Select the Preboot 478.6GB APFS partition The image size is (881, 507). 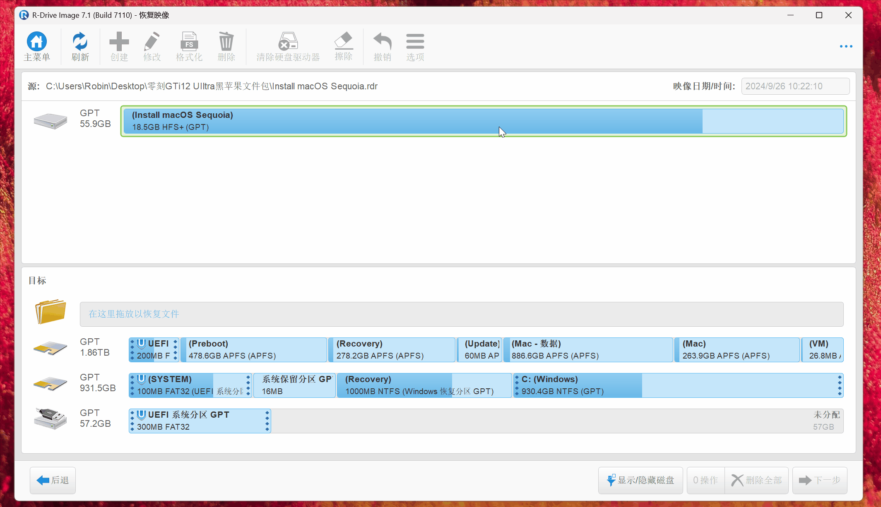[x=254, y=350]
